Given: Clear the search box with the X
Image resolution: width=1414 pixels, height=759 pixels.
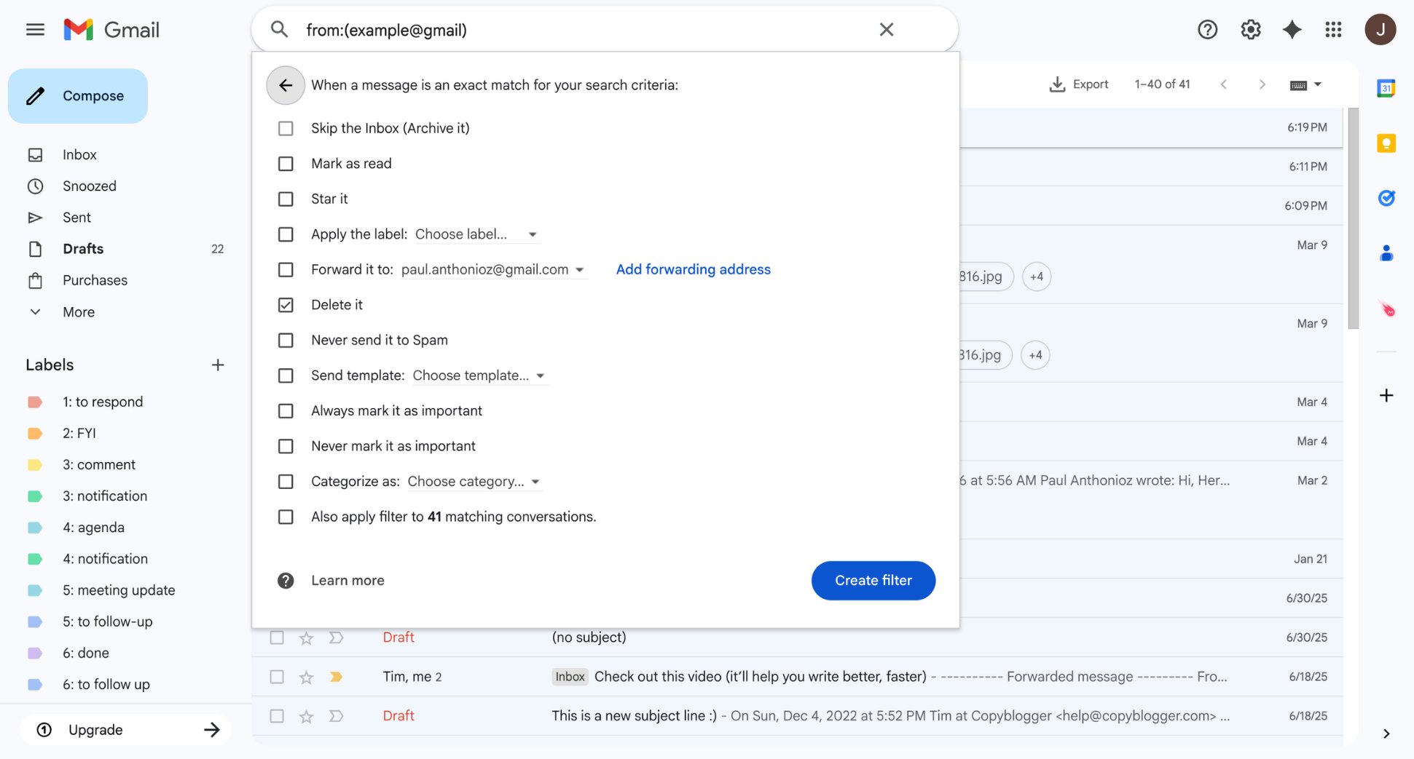Looking at the screenshot, I should coord(886,29).
